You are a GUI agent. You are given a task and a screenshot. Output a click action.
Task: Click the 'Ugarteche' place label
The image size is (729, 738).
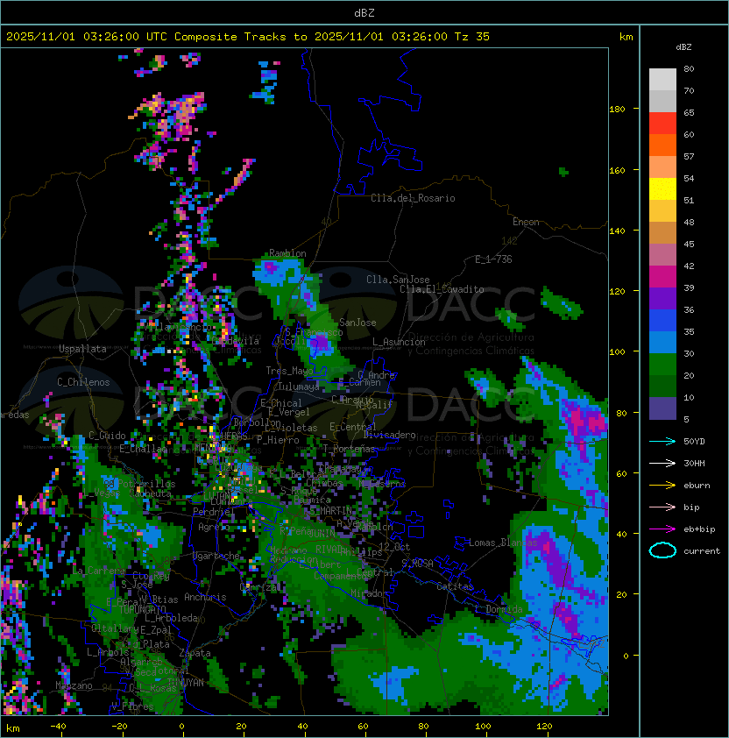pos(216,556)
